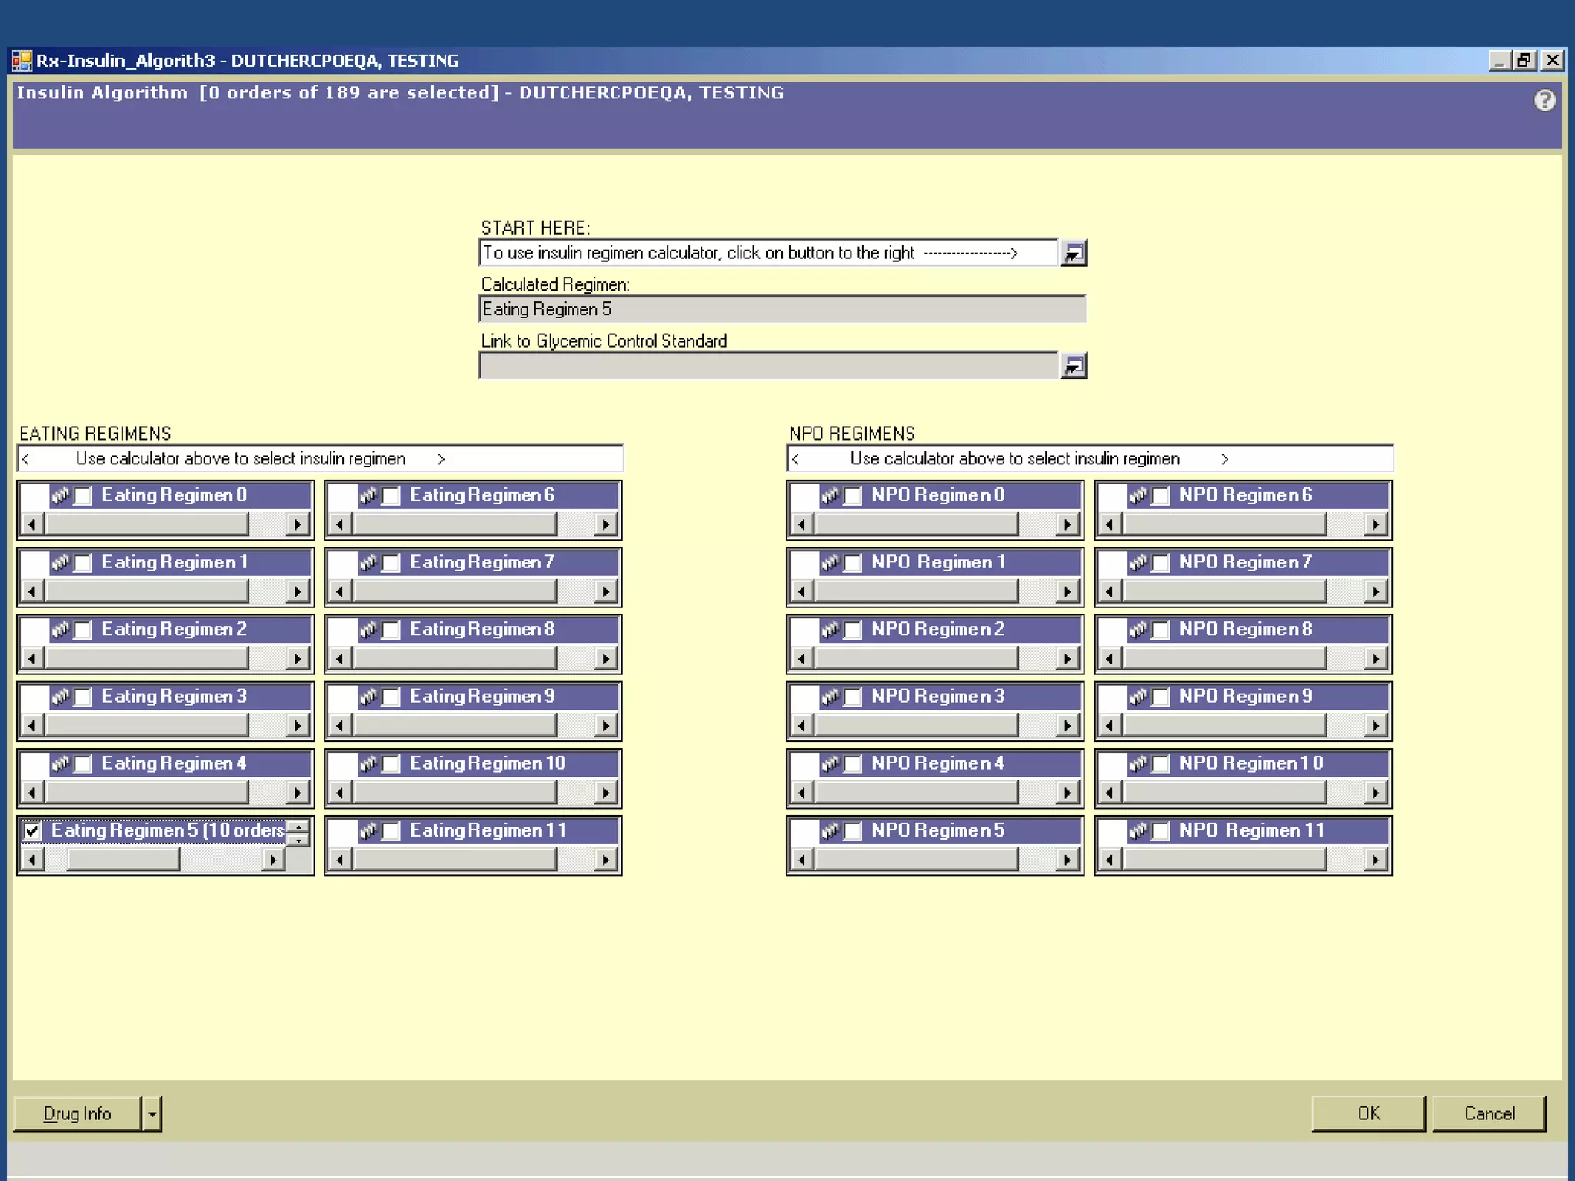Click the order set icon beside NPO Regimen 0
This screenshot has width=1575, height=1181.
[830, 496]
